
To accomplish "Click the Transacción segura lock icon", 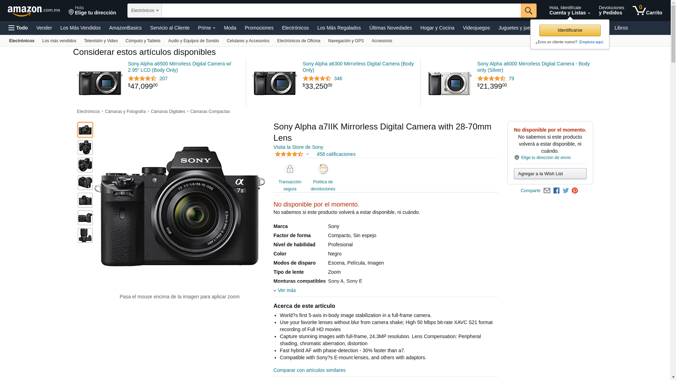I will [x=290, y=169].
